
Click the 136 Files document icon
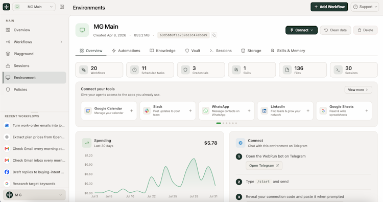pos(287,70)
